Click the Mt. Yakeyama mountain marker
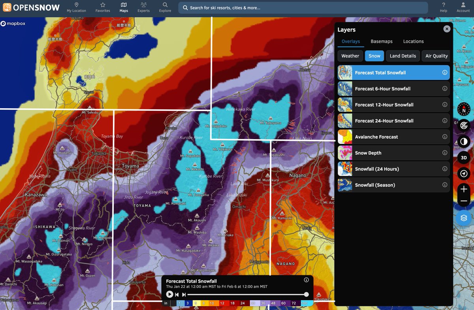 tap(271, 118)
